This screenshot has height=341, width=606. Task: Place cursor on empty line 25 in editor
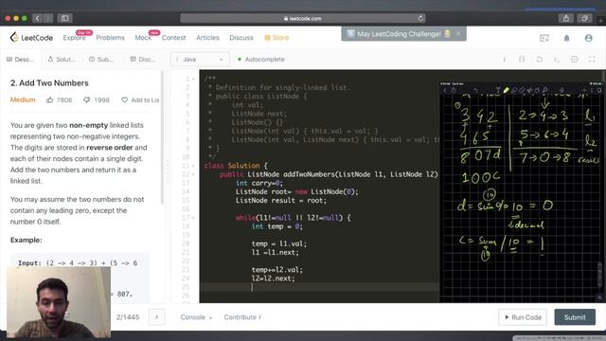(x=319, y=287)
